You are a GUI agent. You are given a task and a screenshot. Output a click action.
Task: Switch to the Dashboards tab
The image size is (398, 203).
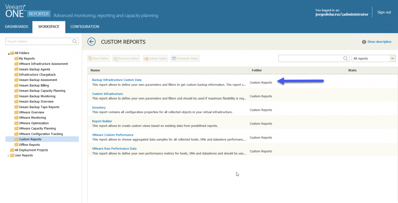pyautogui.click(x=16, y=27)
